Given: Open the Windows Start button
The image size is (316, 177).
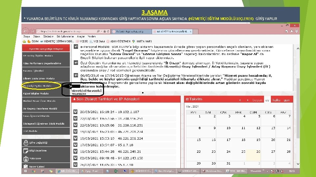Looking at the screenshot, I should click(25, 171).
